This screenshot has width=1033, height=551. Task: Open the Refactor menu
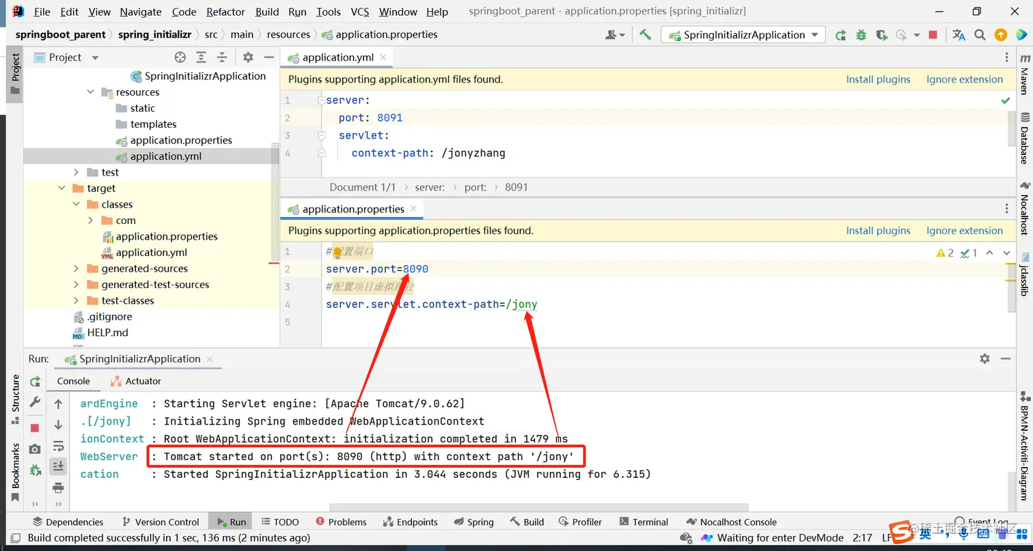pyautogui.click(x=225, y=12)
